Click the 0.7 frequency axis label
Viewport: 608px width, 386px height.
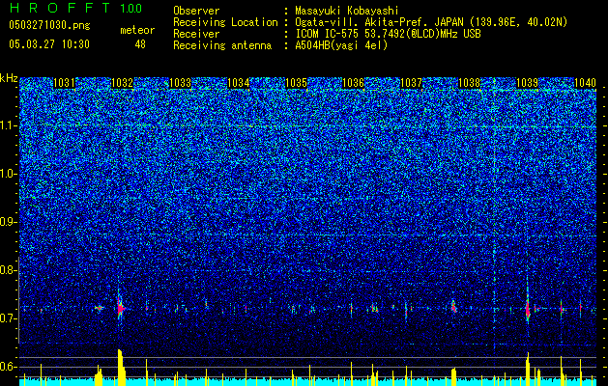pyautogui.click(x=9, y=318)
